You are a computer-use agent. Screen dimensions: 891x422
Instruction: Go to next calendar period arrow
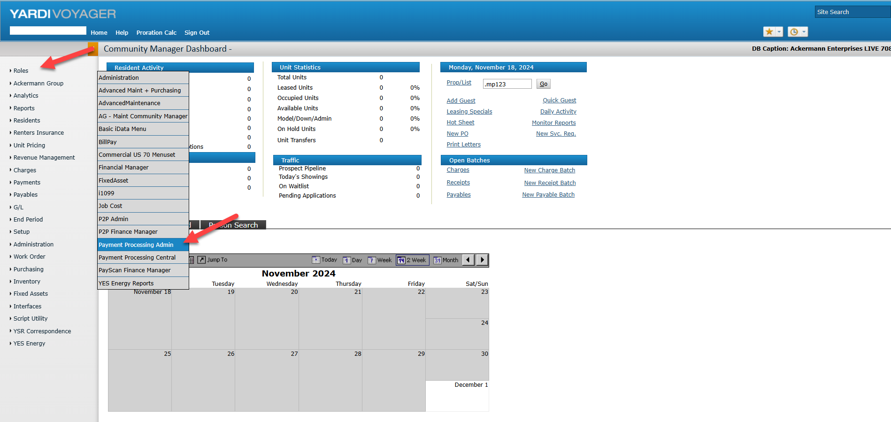482,260
